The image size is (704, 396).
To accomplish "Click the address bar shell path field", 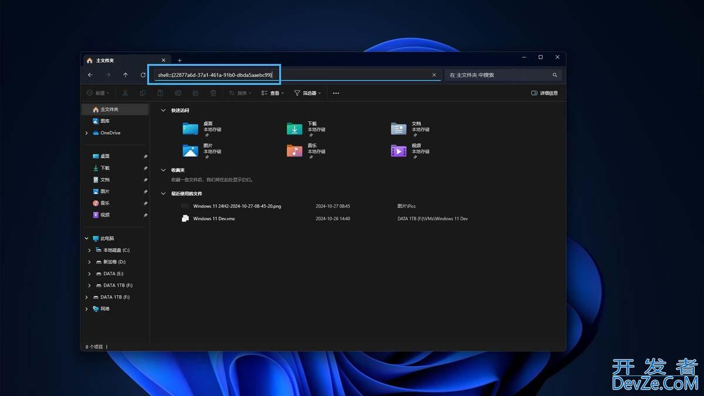I will tap(297, 75).
